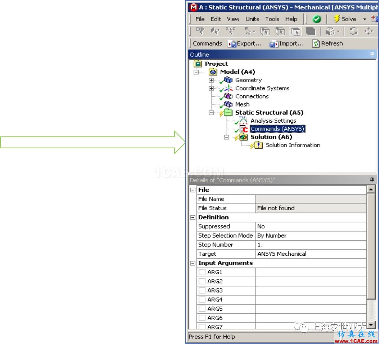Click the Coordinate Systems triad icon
The height and width of the screenshot is (344, 379).
coord(228,88)
